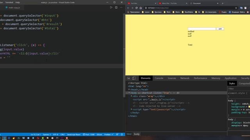Click the body breadcrumb in DevTools
The height and width of the screenshot is (140, 250).
pyautogui.click(x=137, y=134)
